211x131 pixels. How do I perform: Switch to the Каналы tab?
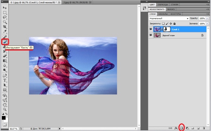point(163,14)
